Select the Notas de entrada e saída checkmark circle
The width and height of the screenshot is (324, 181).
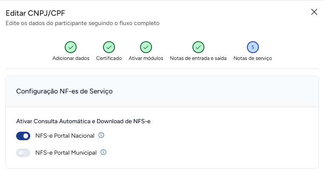[198, 47]
